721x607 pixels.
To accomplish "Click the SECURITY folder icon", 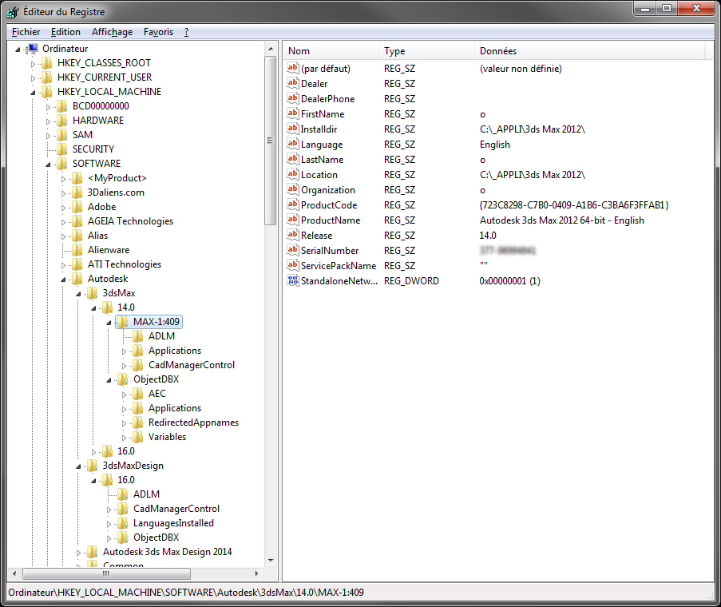I will [x=62, y=149].
